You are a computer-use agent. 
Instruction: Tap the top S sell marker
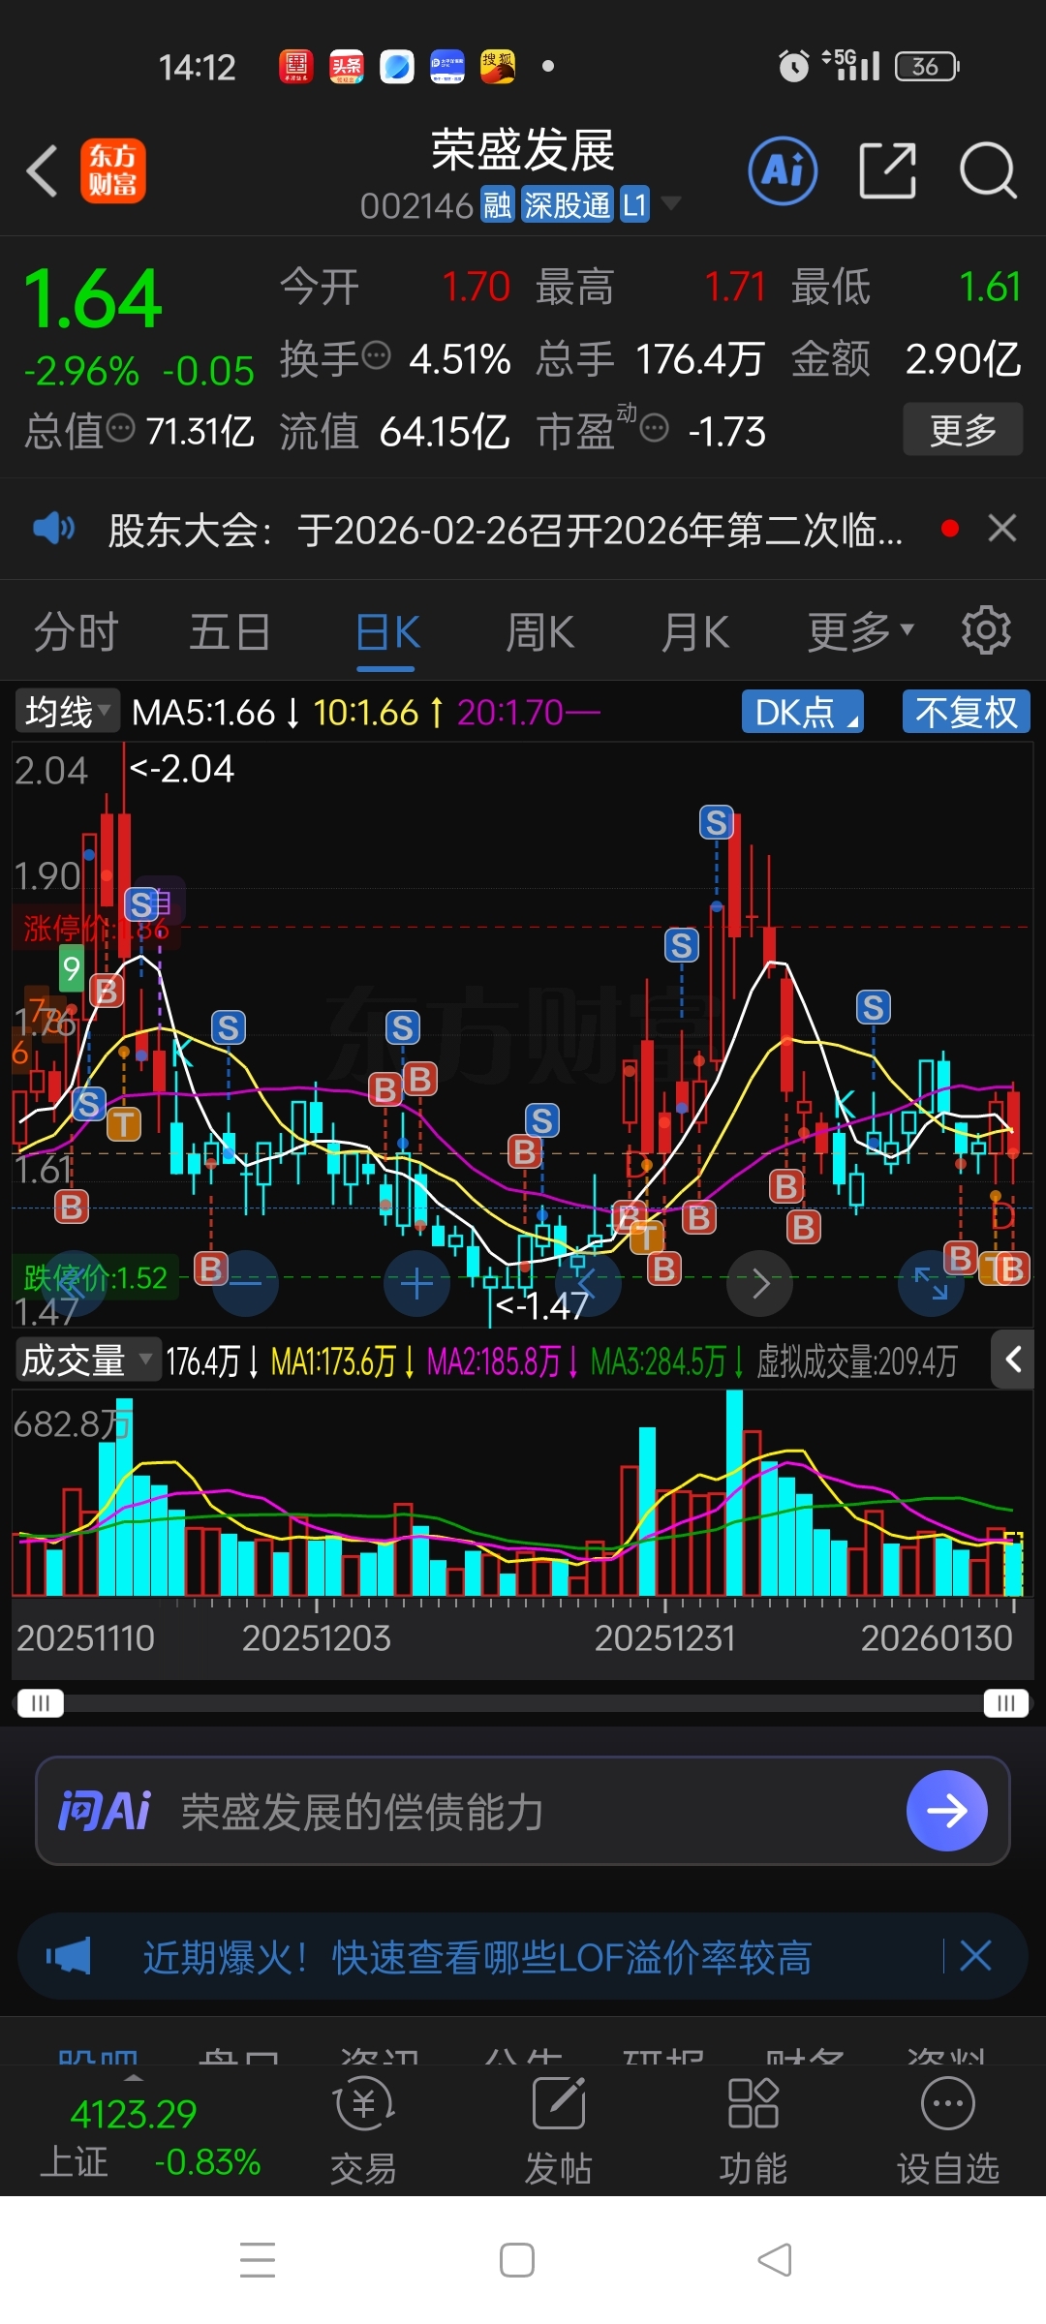(x=717, y=822)
